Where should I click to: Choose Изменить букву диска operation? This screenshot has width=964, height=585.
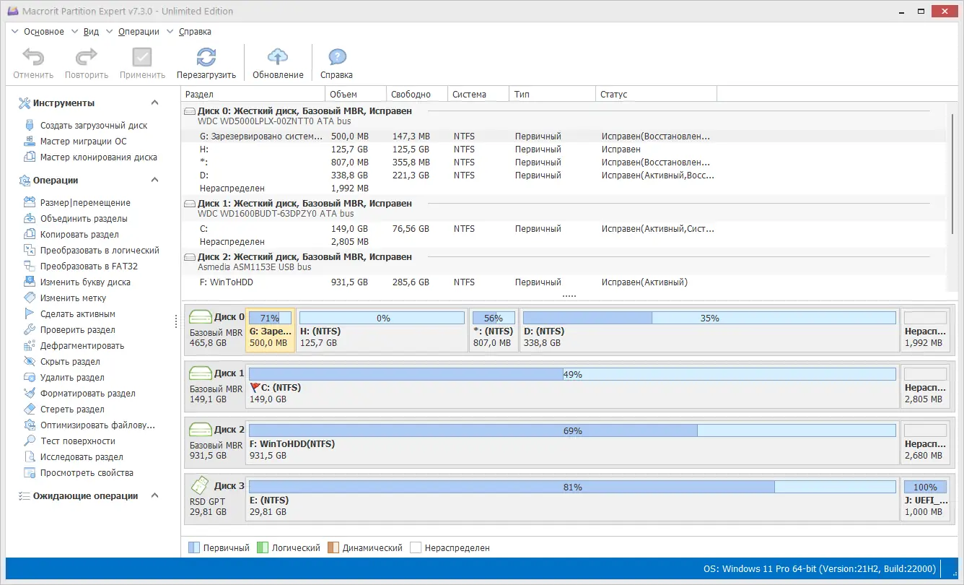[85, 282]
